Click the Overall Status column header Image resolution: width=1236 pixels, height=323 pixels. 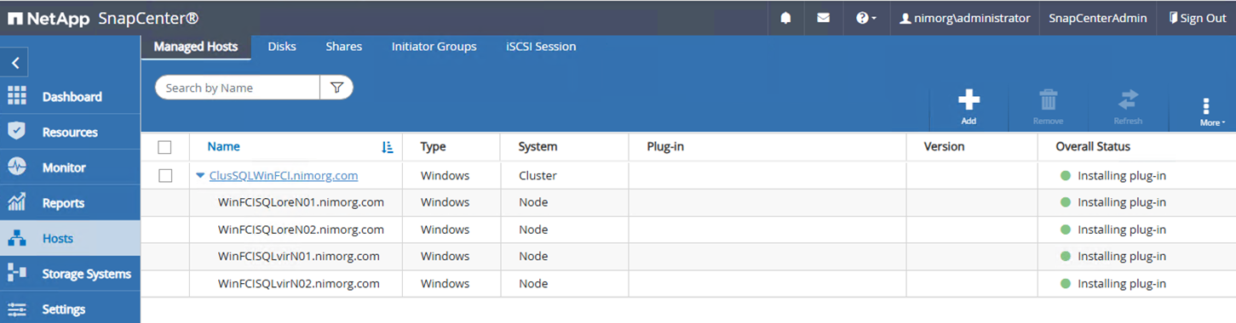[1093, 146]
